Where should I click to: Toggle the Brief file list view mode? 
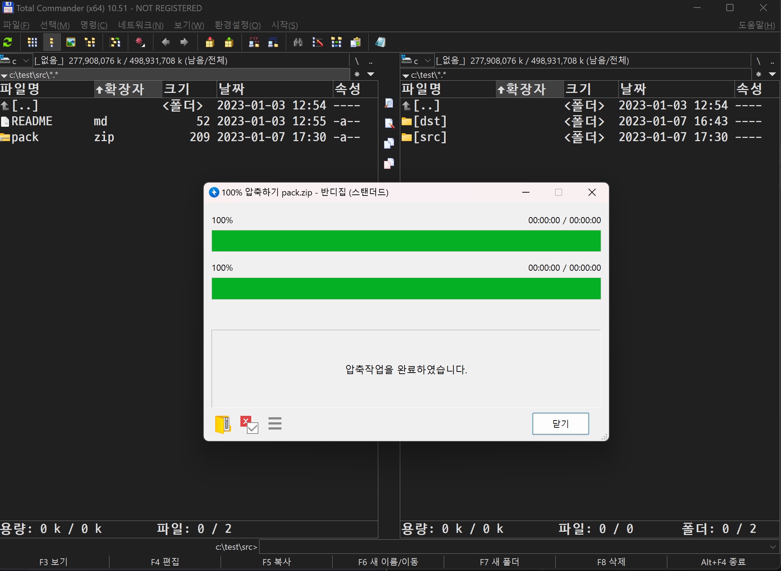pyautogui.click(x=32, y=42)
